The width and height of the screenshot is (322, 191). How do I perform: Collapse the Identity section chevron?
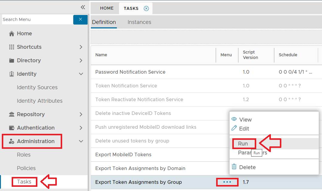click(x=81, y=74)
